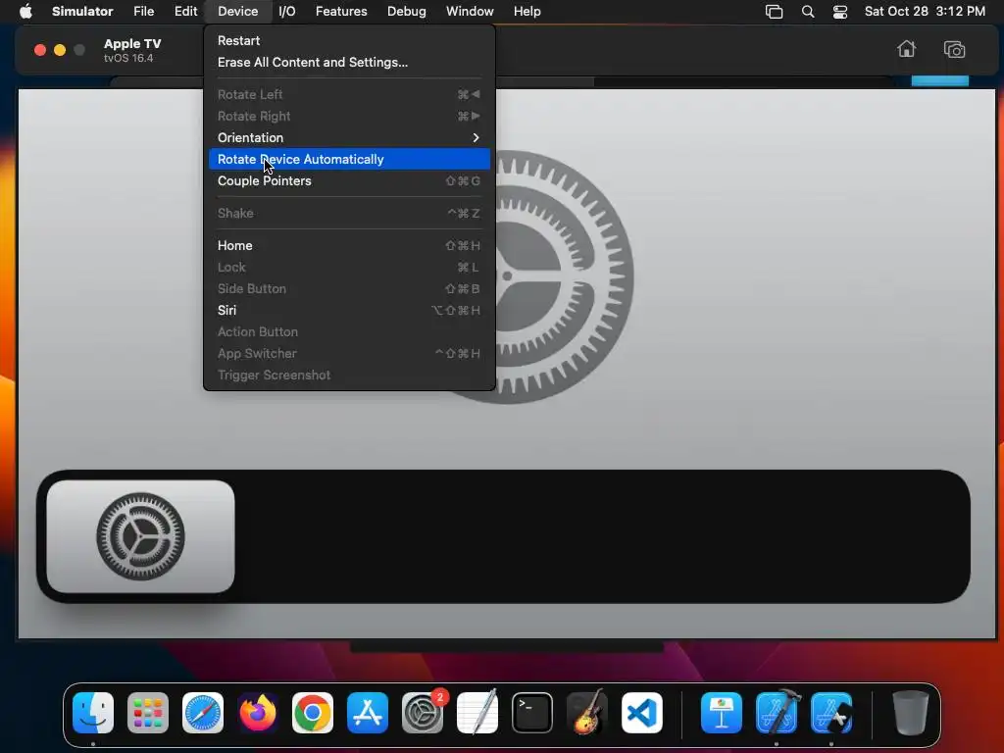This screenshot has width=1004, height=753.
Task: Launch Google Chrome from the Dock
Action: [x=313, y=713]
